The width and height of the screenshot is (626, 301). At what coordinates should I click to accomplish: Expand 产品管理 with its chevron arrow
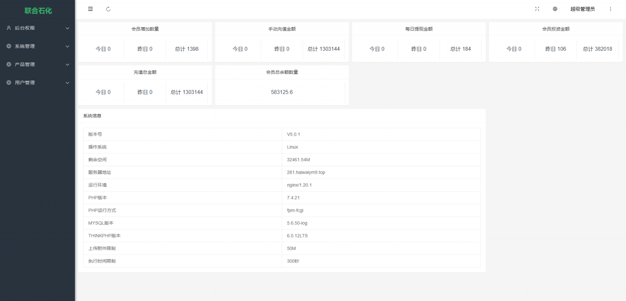pos(67,64)
